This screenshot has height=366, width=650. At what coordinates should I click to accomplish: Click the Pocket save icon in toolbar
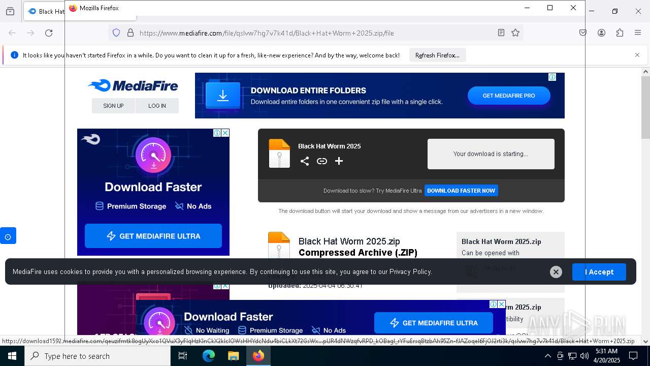(x=583, y=33)
